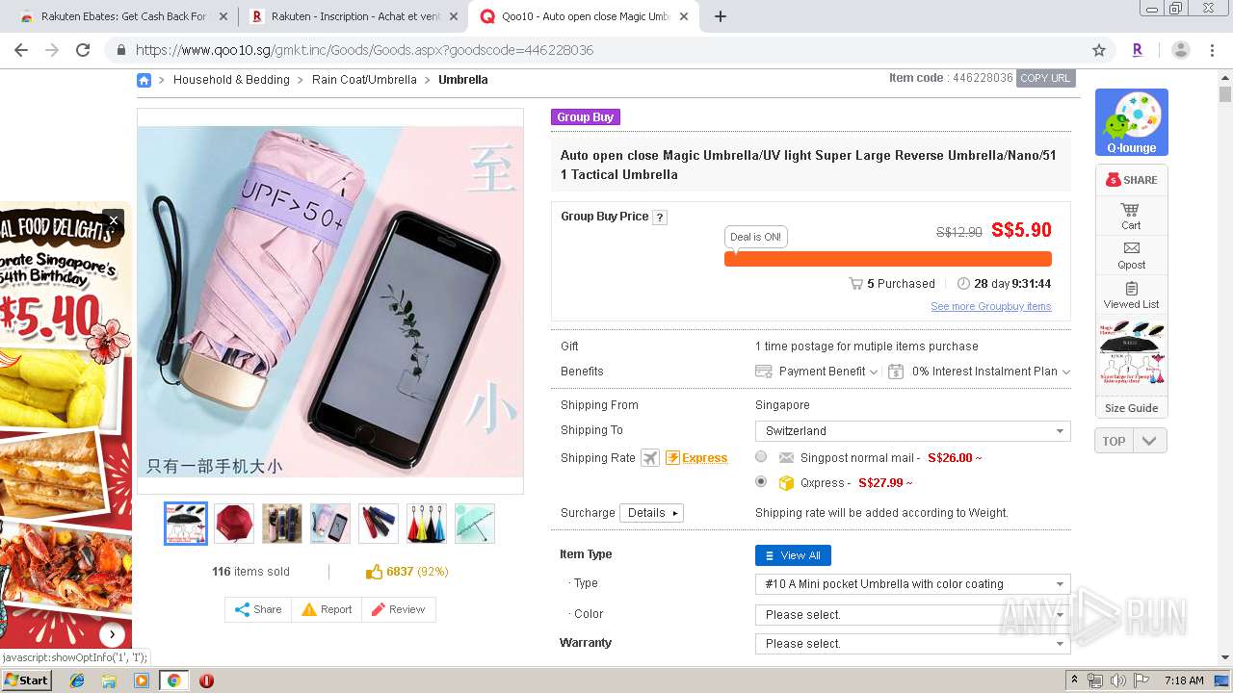The height and width of the screenshot is (693, 1233).
Task: Click the address bar URL field
Action: (x=607, y=50)
